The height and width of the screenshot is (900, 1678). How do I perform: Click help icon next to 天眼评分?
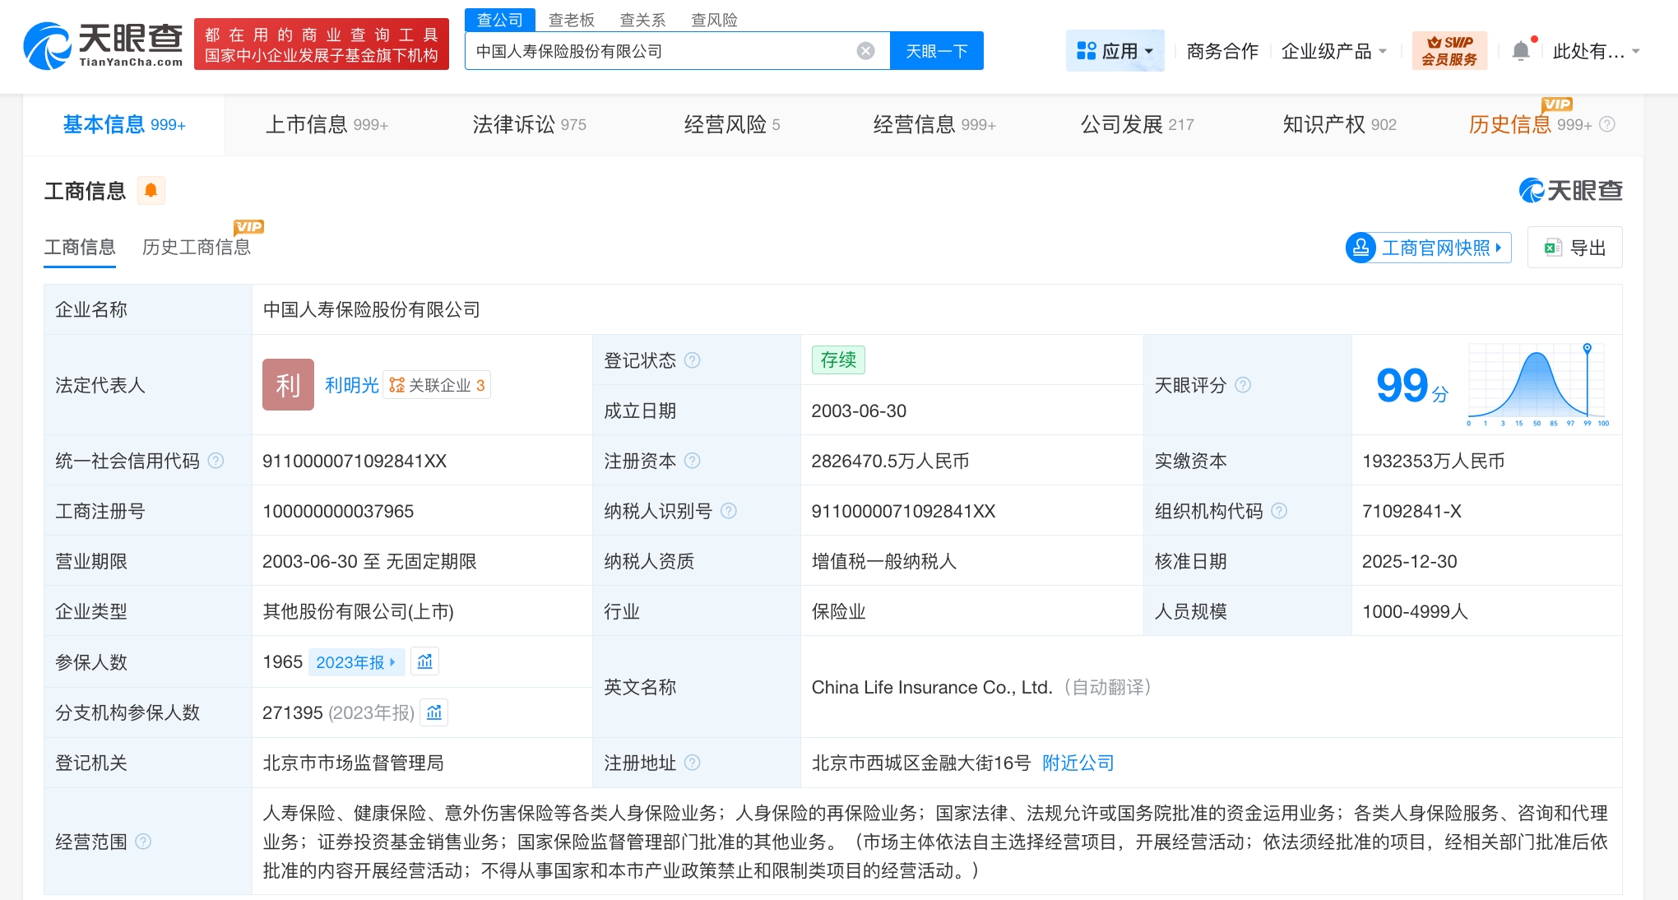click(1243, 385)
